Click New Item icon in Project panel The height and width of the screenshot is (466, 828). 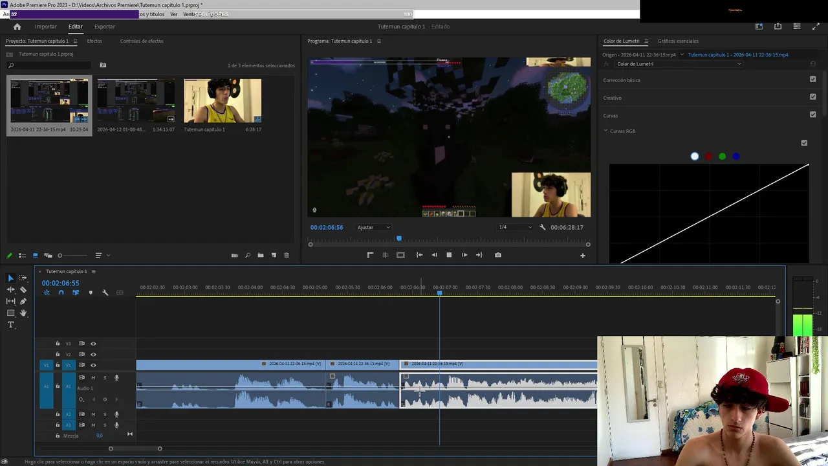pyautogui.click(x=274, y=256)
